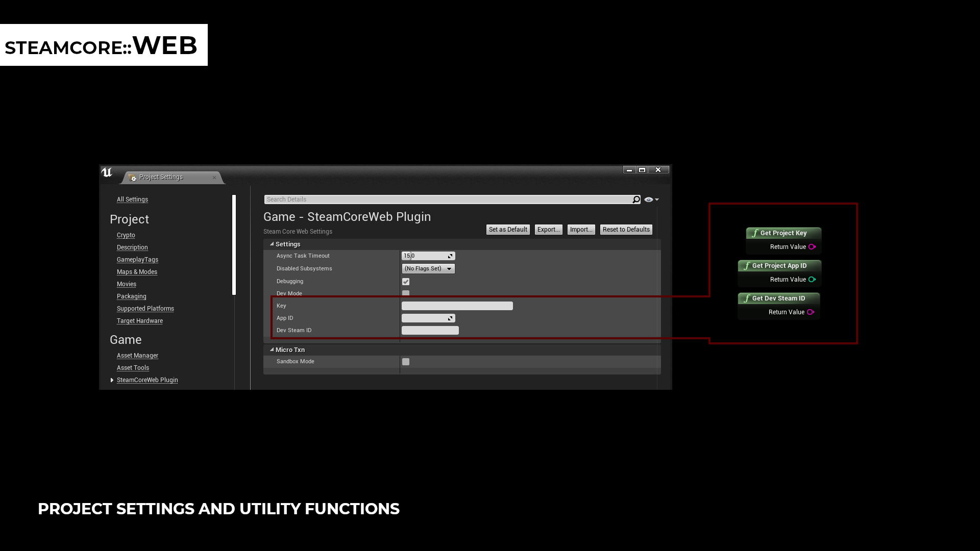
Task: Click the 'Sandbox Mode' label
Action: click(296, 362)
